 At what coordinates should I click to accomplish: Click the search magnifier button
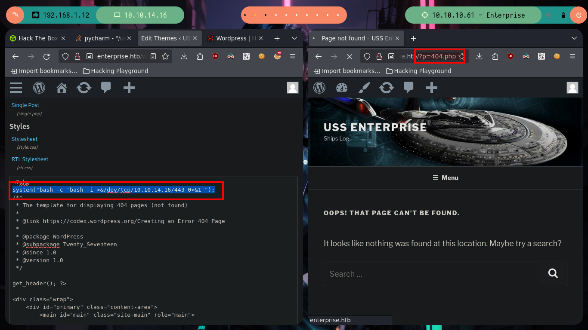(553, 274)
